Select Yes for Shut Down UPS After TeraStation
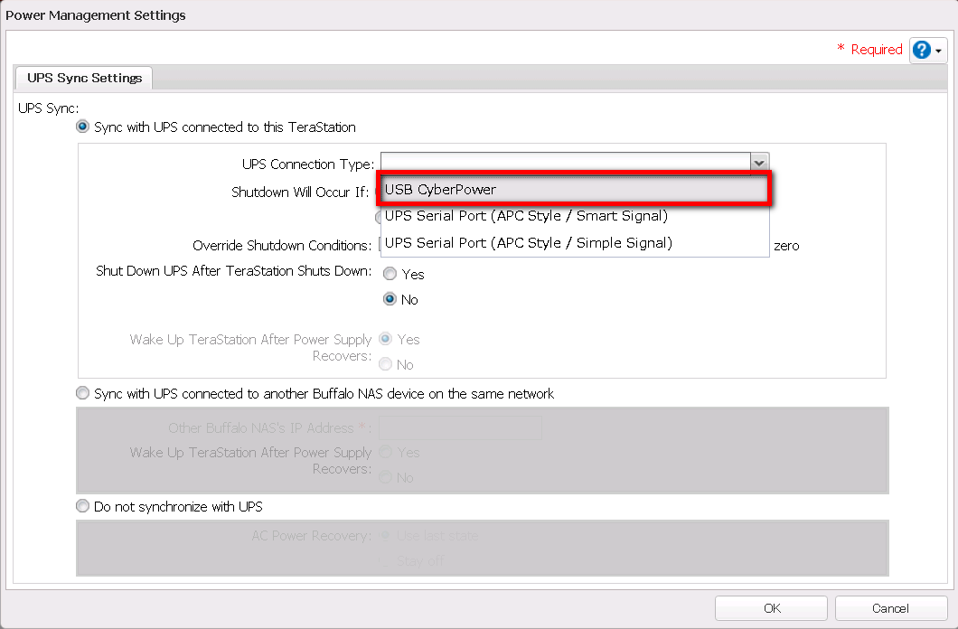Image resolution: width=958 pixels, height=629 pixels. click(x=390, y=274)
